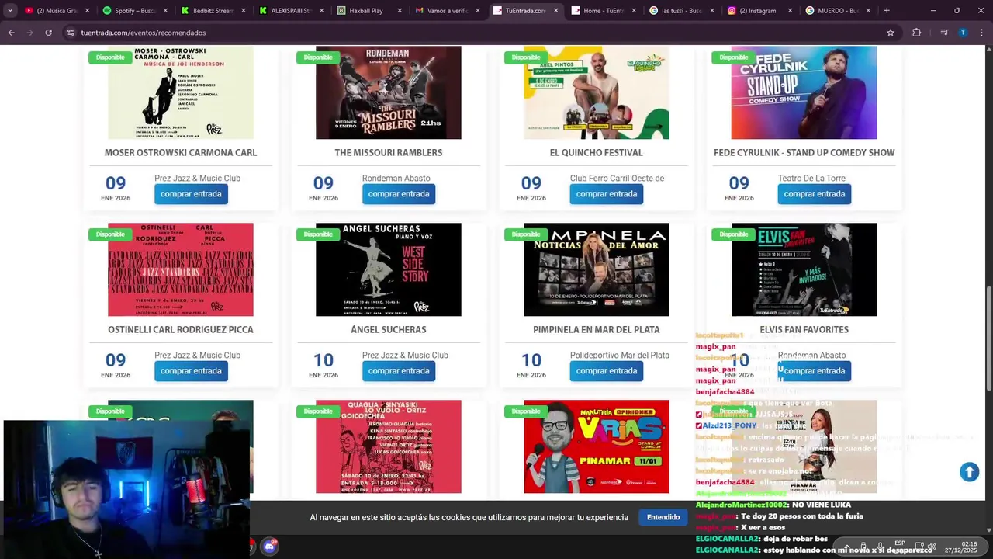Screen dimensions: 993x559
Task: Click EL QUINCHO FESTIVAL event title
Action: click(x=597, y=153)
